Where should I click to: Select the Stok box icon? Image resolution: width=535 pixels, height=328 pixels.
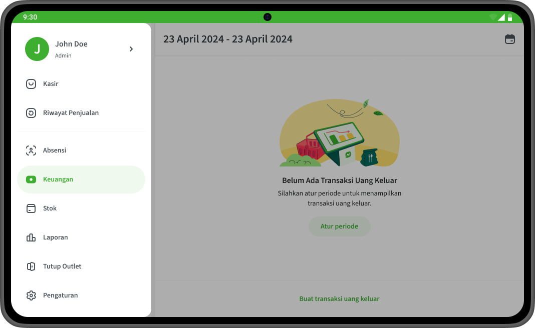click(x=31, y=208)
